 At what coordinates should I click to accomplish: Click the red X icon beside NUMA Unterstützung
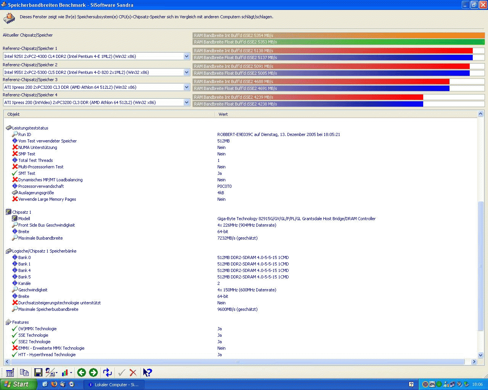15,147
